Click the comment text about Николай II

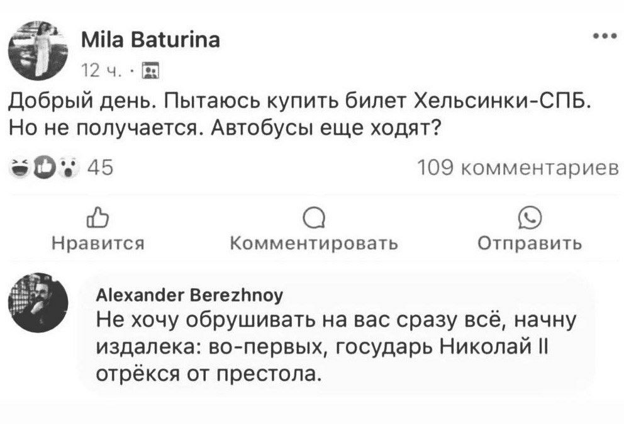[333, 348]
